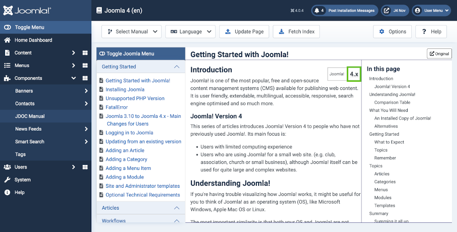
Task: Open the Original page button
Action: [439, 53]
